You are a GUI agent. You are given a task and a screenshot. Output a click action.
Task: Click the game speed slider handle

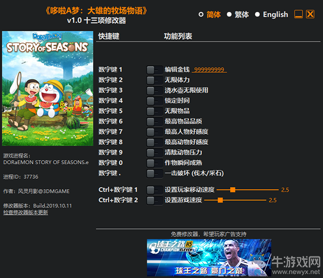220,200
